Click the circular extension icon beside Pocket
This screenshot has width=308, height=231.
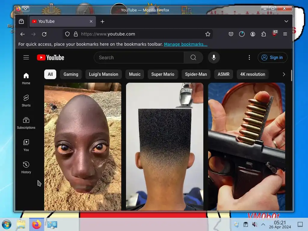click(x=242, y=34)
